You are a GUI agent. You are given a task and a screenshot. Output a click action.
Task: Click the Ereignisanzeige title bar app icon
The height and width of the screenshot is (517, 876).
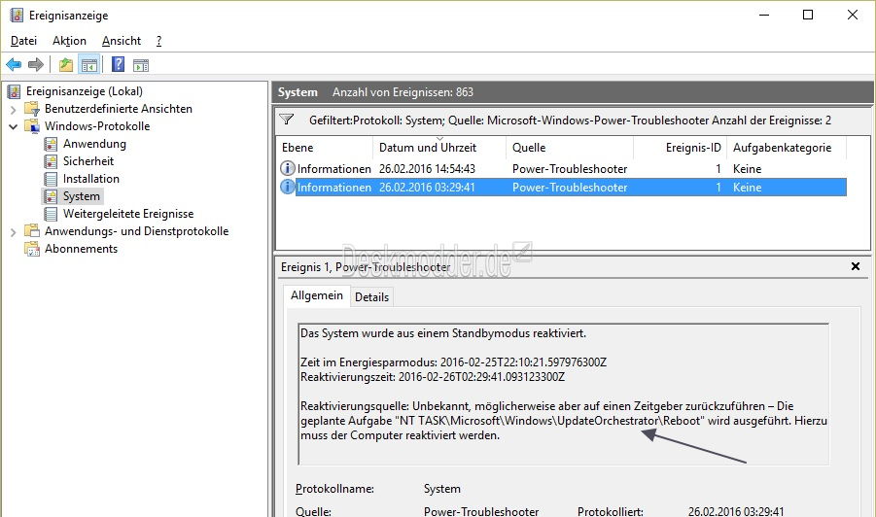(17, 16)
